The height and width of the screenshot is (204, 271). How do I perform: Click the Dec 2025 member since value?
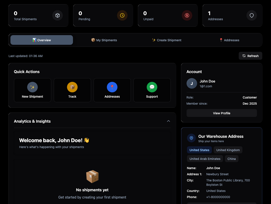pos(250,104)
